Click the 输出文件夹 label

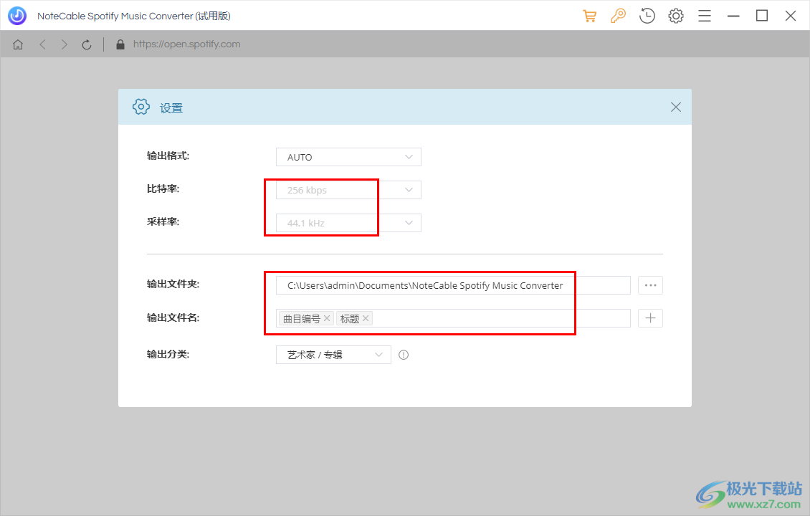pos(173,284)
